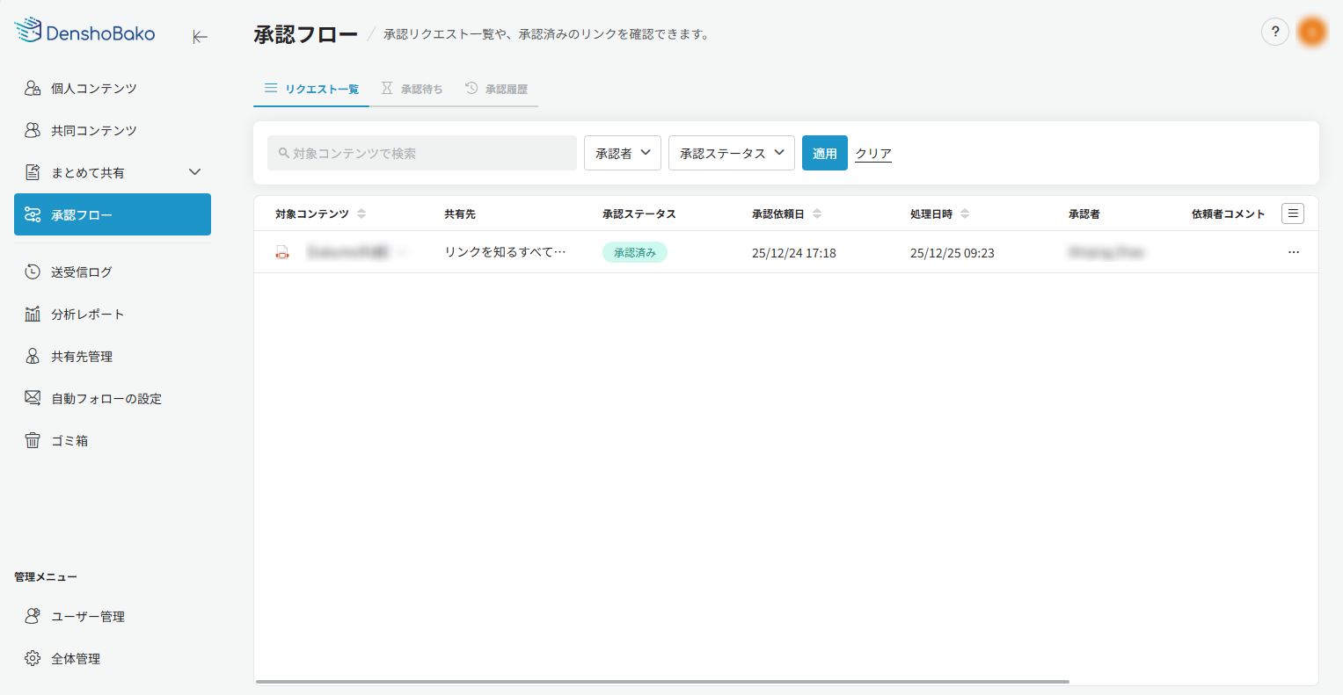
Task: Click the 送受信ログ clock icon
Action: [33, 271]
